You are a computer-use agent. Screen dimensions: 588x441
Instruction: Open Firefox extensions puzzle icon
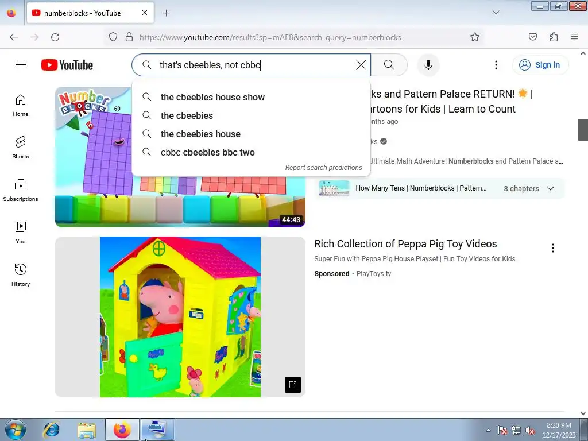pos(554,37)
